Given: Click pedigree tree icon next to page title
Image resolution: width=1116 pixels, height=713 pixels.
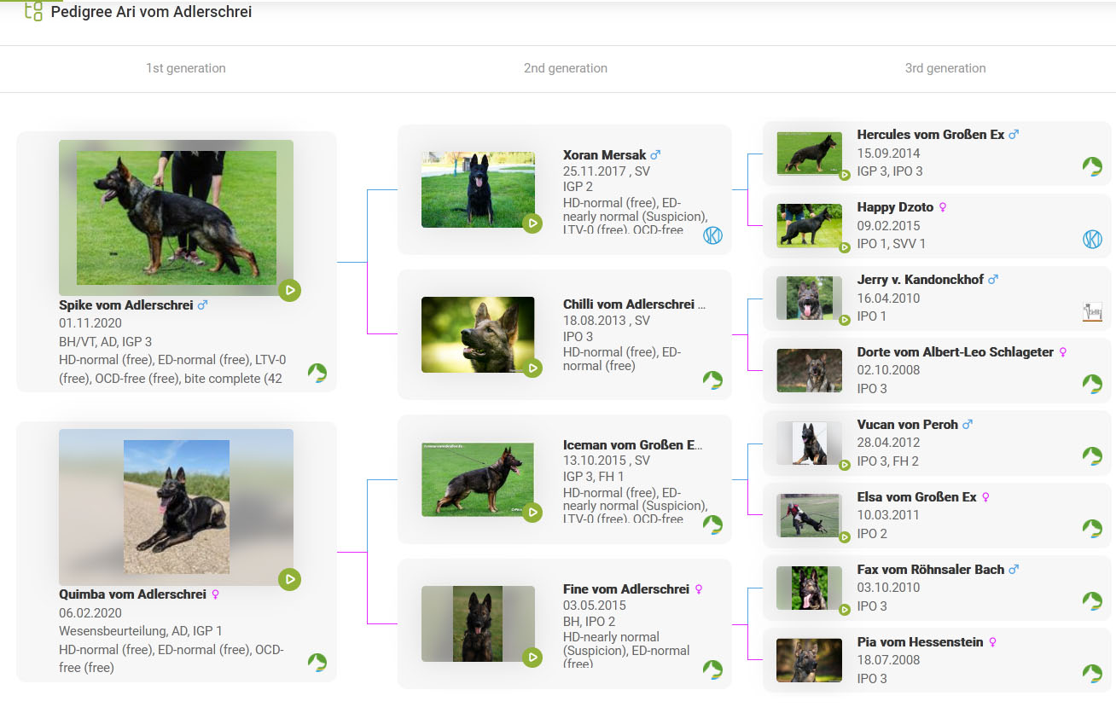Looking at the screenshot, I should pos(33,12).
